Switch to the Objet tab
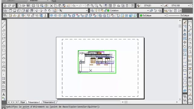This screenshot has height=109, width=194. pos(22,102)
